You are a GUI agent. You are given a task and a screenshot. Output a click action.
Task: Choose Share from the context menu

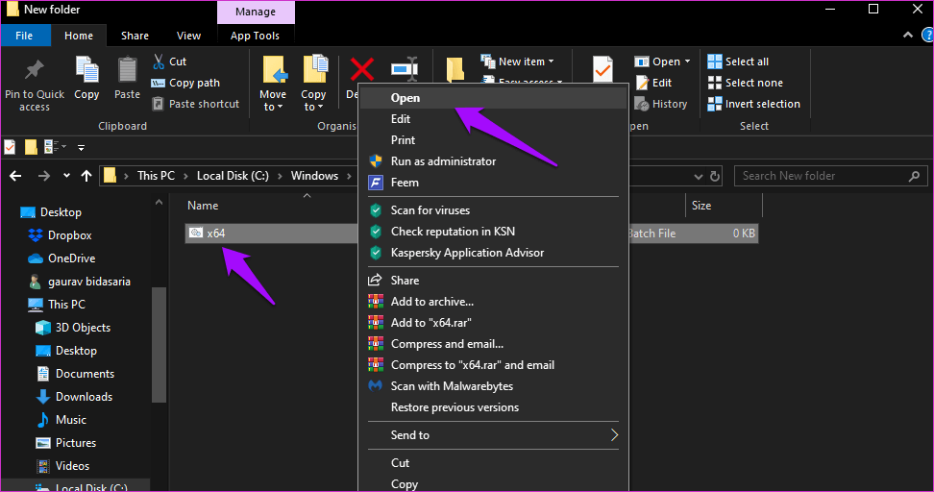click(495, 281)
